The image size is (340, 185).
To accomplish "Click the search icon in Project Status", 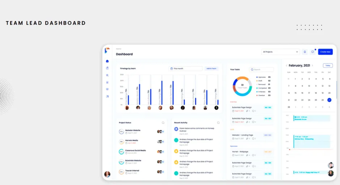I will pos(163,123).
